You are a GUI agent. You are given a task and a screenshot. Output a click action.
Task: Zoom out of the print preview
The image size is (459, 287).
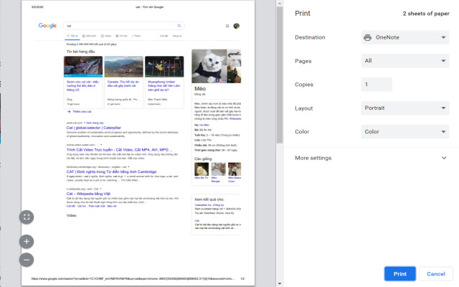tap(27, 260)
